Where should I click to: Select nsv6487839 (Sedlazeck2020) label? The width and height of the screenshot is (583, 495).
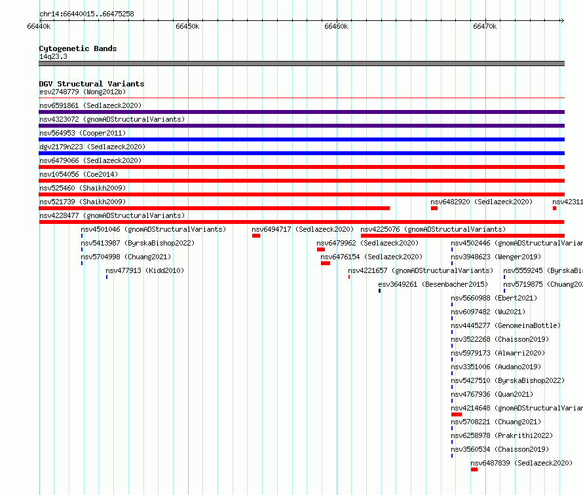[x=521, y=463]
